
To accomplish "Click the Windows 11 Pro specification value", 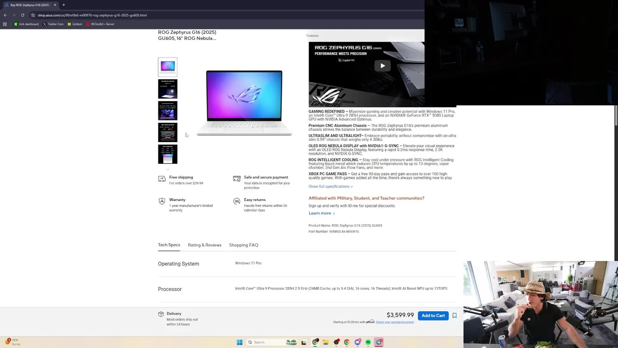I will (248, 263).
